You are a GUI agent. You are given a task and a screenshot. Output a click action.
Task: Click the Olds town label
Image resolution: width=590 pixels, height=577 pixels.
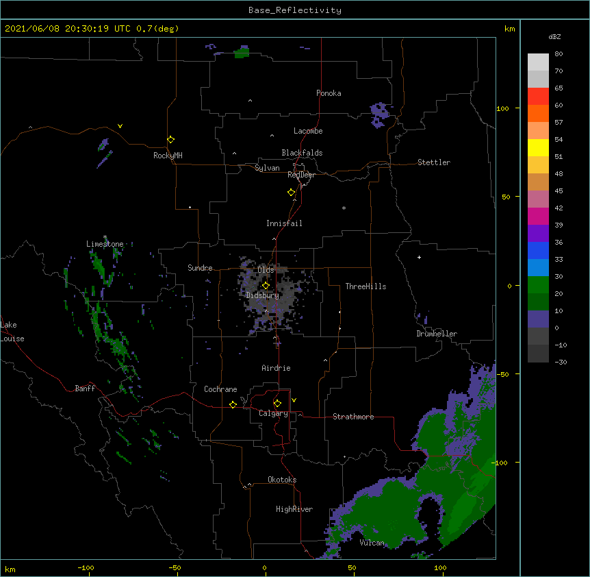pos(266,270)
